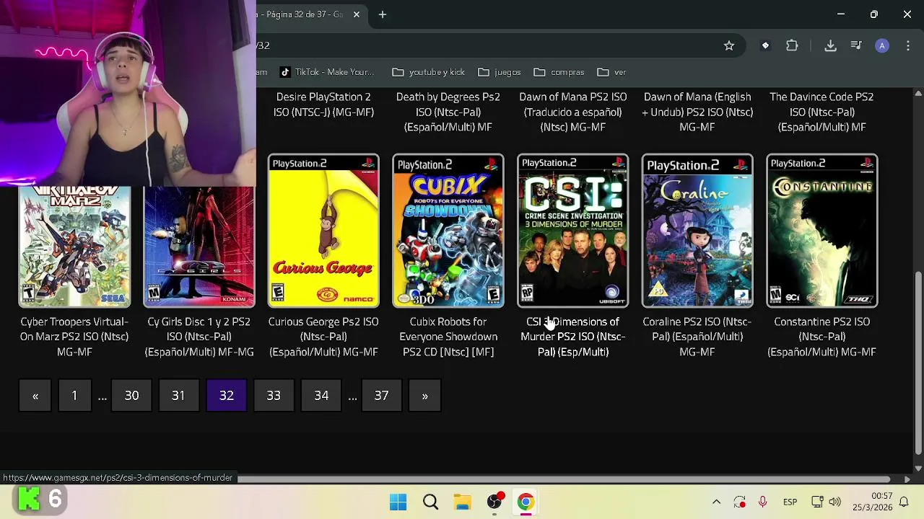Viewport: 924px width, 519px height.
Task: Open Curious George cover thumbnail
Action: tap(323, 231)
